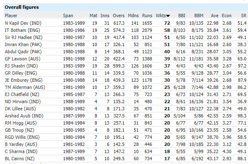Screen dimensions: 248x164
Task: Select the Overall figures heading
Action: (x=22, y=7)
